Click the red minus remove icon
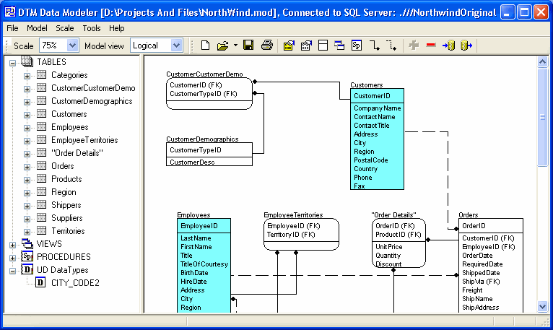 431,45
